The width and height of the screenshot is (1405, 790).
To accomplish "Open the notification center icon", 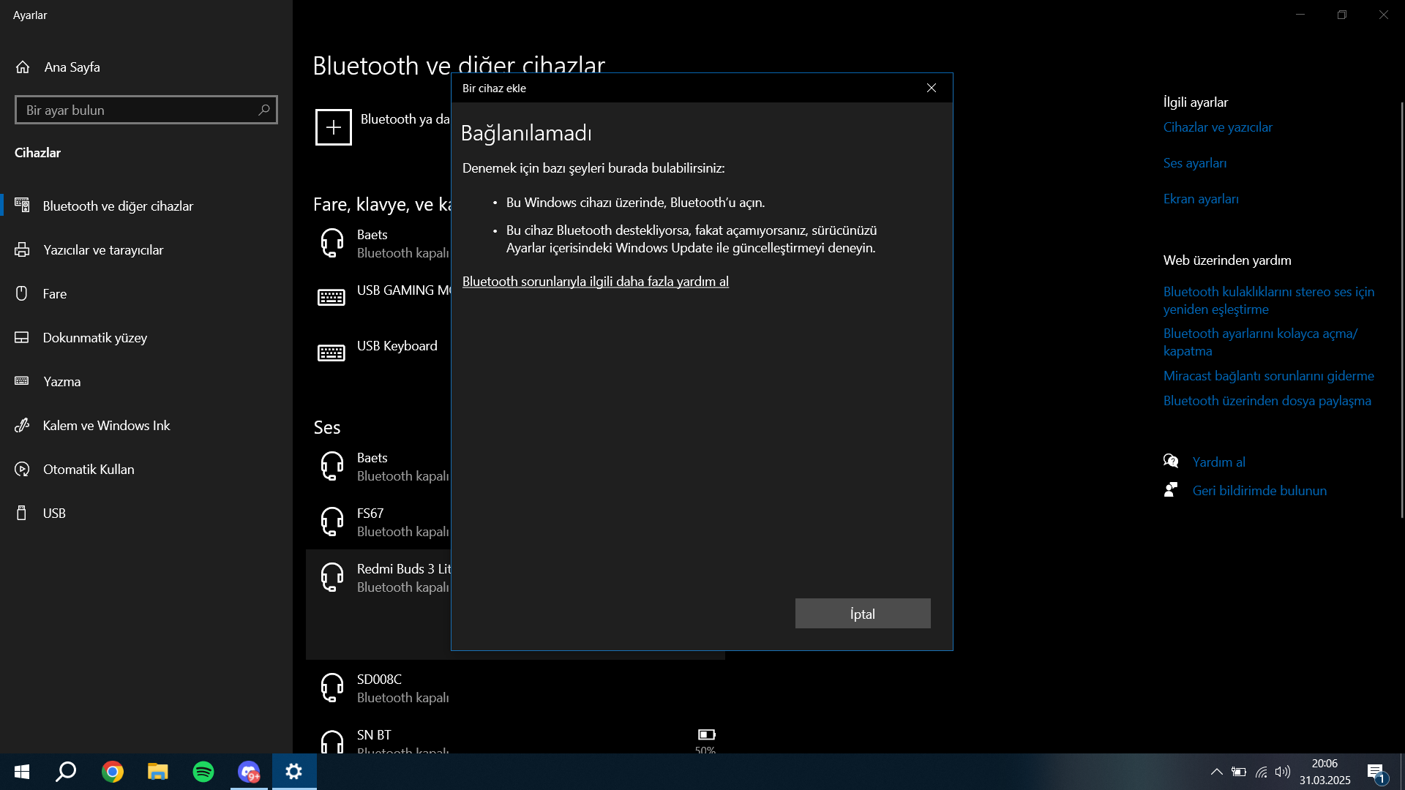I will click(1376, 772).
